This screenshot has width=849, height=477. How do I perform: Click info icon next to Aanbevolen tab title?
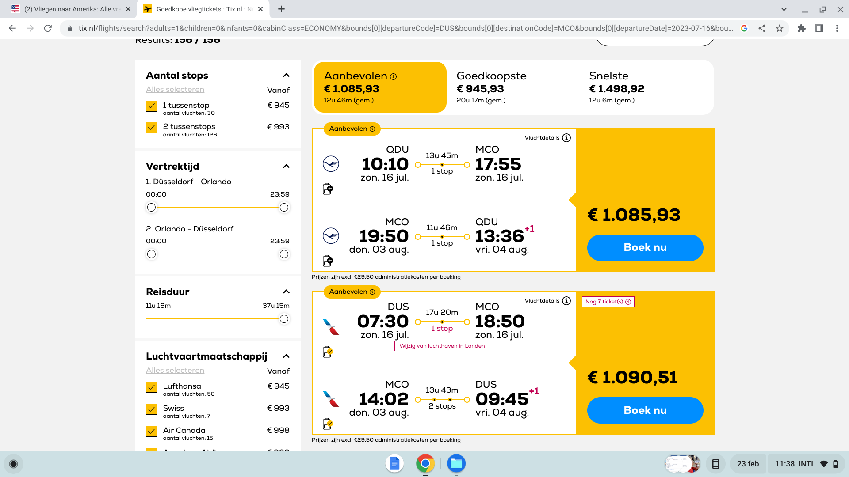[x=393, y=76]
